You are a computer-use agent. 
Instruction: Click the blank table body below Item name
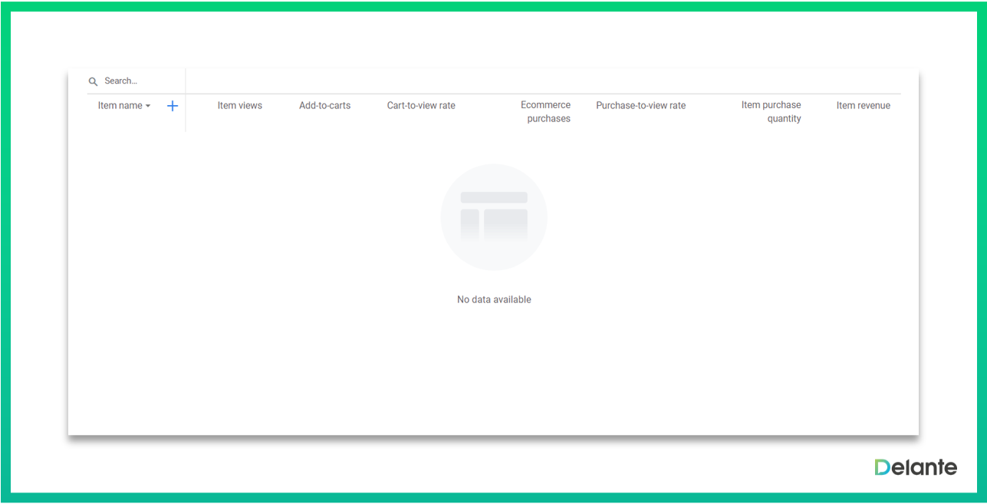click(x=130, y=230)
